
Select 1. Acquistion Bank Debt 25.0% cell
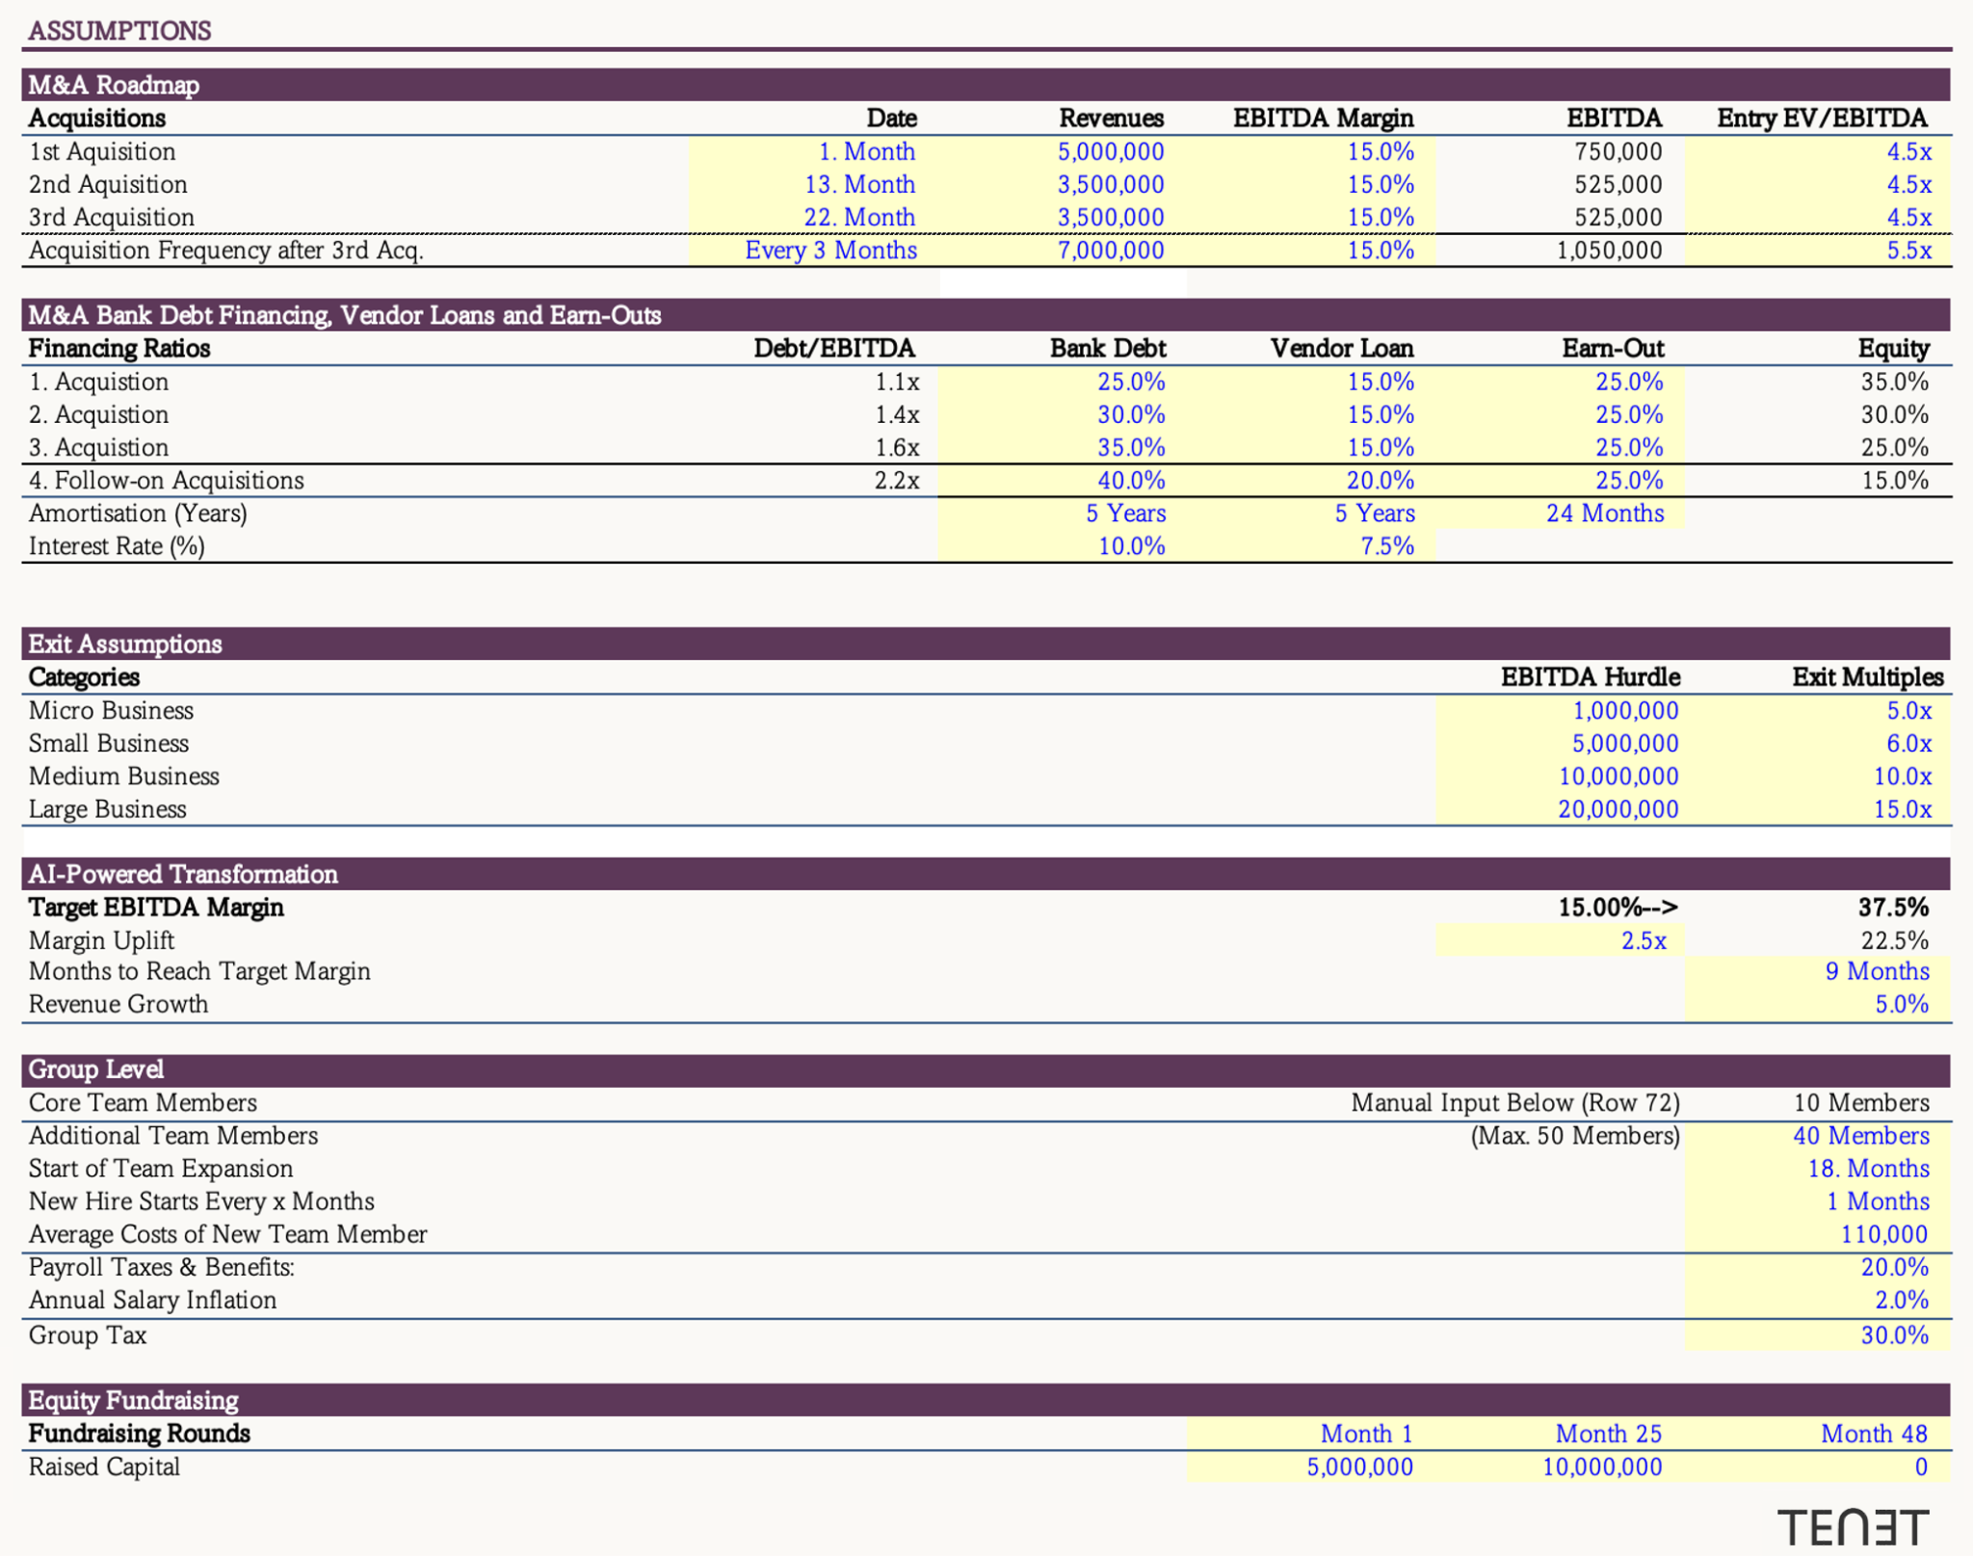pyautogui.click(x=1063, y=382)
